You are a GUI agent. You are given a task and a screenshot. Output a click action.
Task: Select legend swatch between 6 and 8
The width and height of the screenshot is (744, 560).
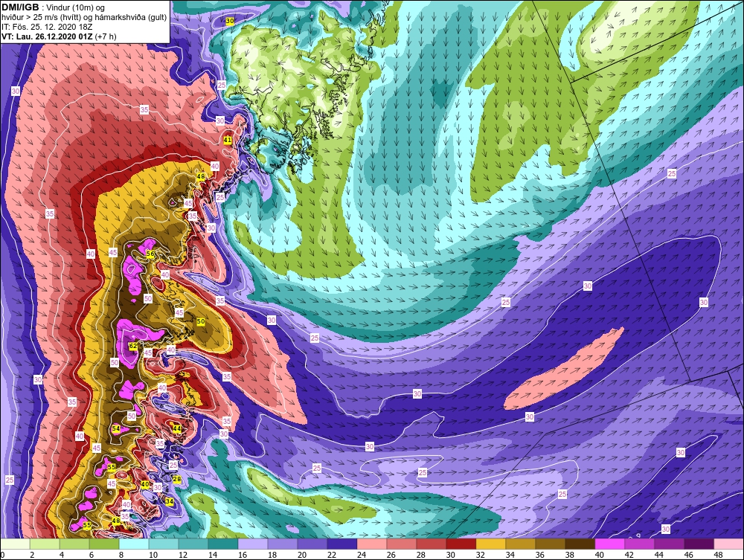pos(104,544)
